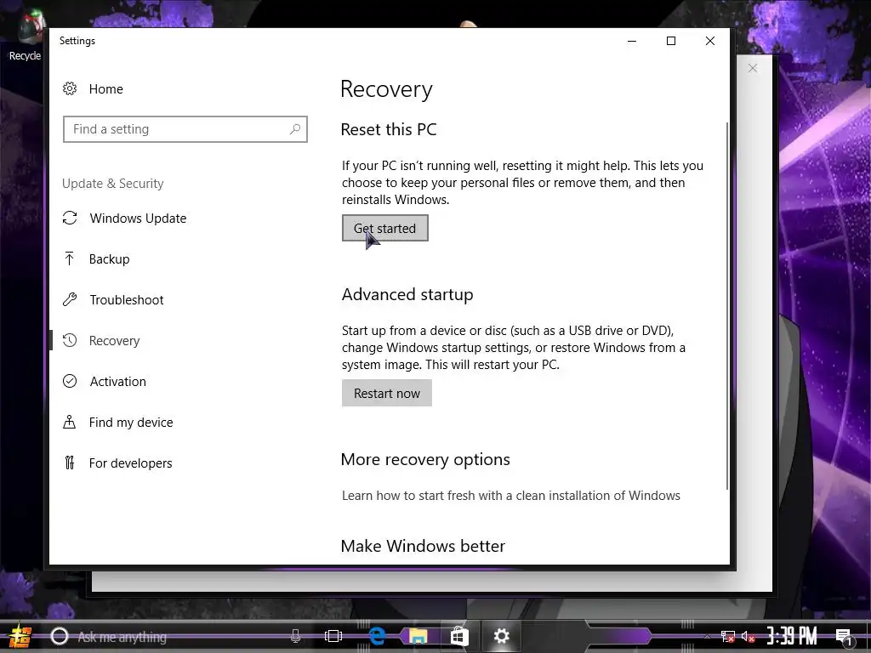Click the For developers tools icon
Viewport: 871px width, 653px height.
click(x=70, y=463)
